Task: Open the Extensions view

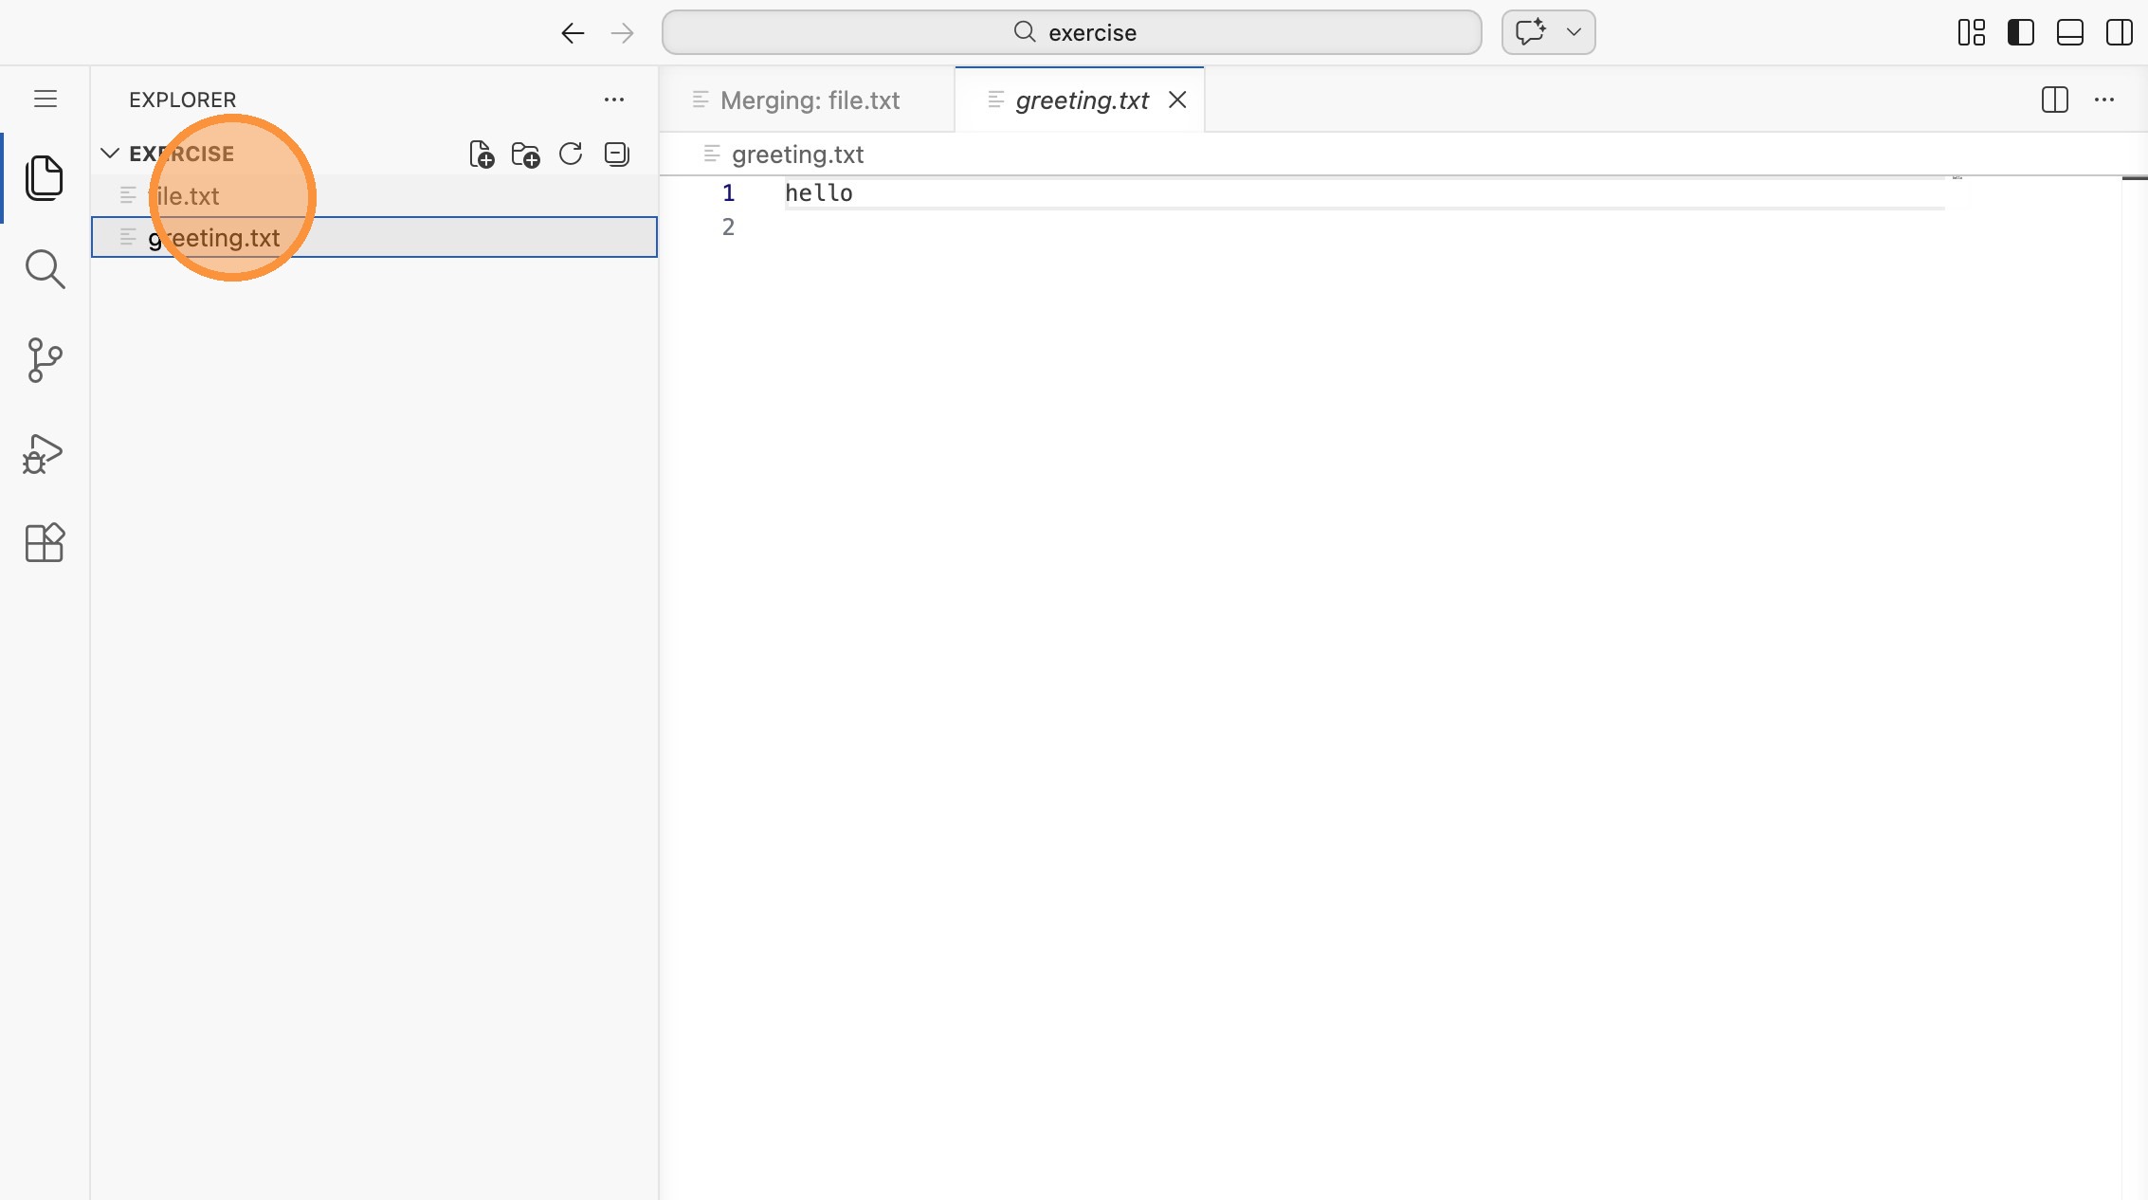Action: pos(45,543)
